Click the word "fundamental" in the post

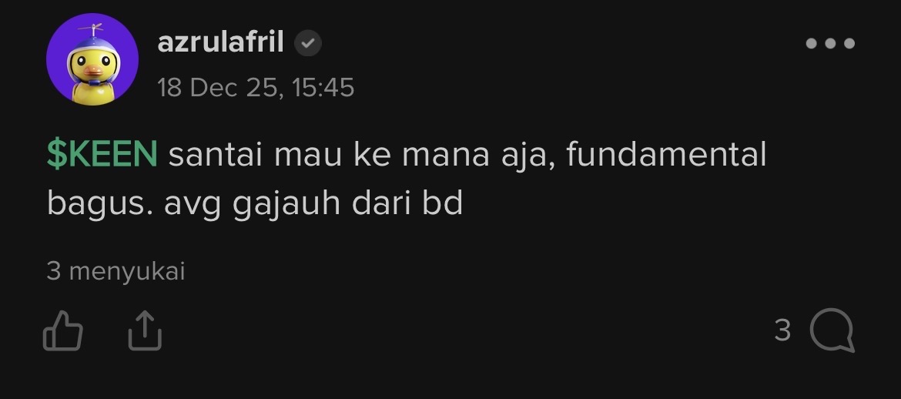point(667,155)
